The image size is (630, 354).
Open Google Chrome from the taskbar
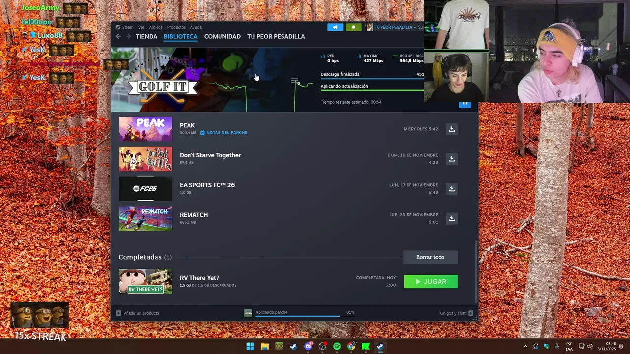tap(351, 346)
